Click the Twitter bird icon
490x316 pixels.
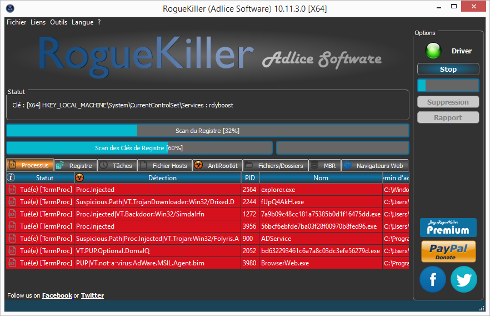coord(464,279)
